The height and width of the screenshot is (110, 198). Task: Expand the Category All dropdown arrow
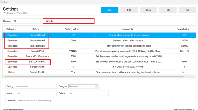tap(41, 21)
